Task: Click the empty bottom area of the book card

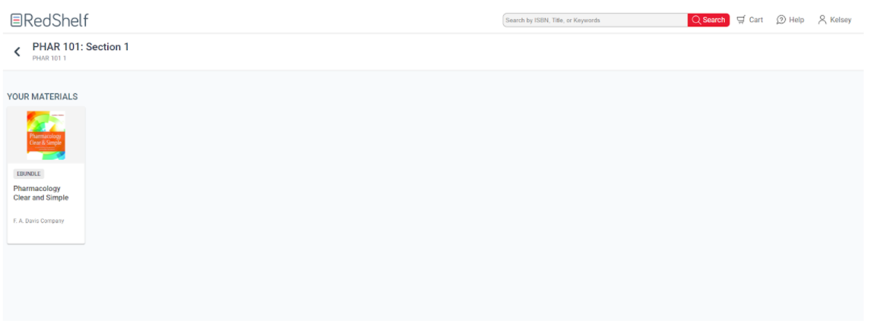Action: pos(46,234)
